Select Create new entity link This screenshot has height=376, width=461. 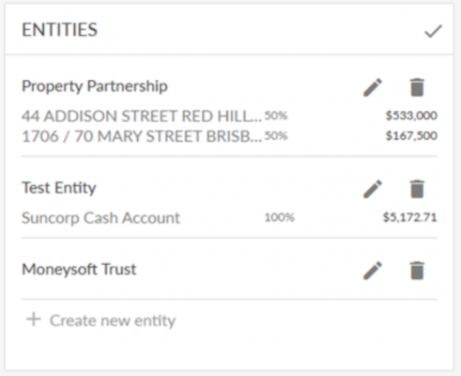pos(113,321)
